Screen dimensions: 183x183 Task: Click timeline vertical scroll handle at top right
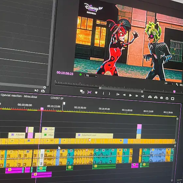177,119
